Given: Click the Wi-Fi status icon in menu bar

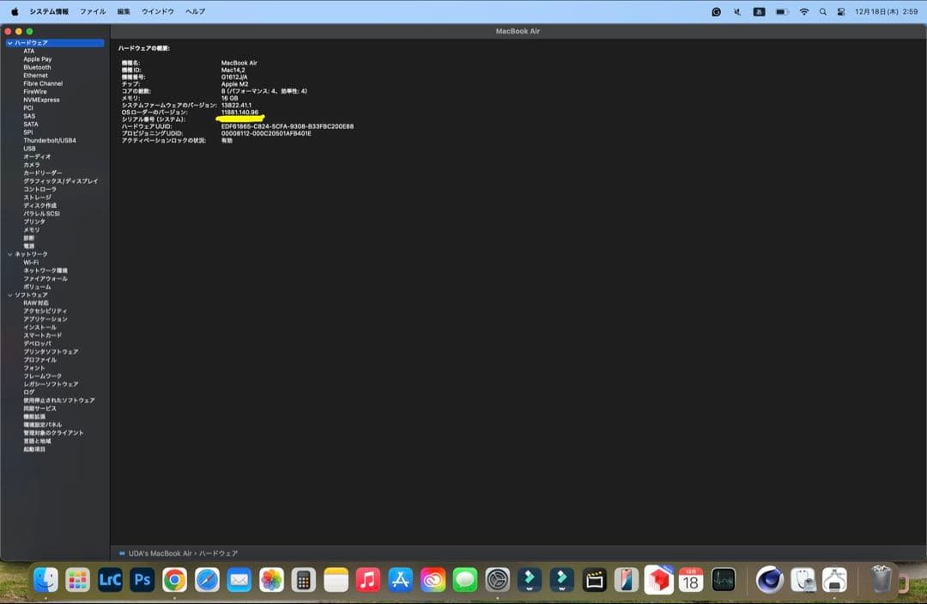Looking at the screenshot, I should pos(804,12).
